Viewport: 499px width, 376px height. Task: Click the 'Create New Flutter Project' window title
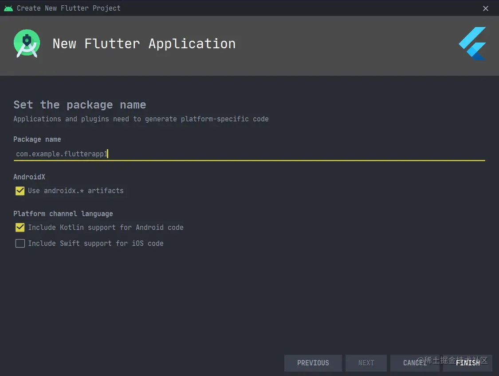point(69,8)
